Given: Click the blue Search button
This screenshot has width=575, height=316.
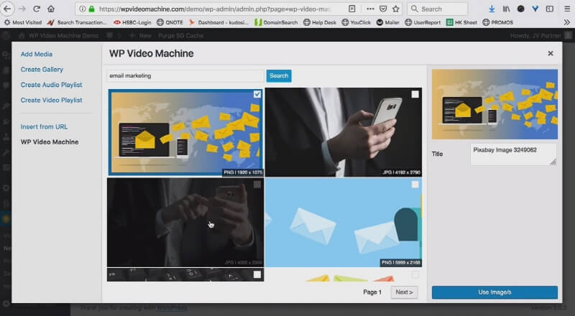Looking at the screenshot, I should click(x=279, y=76).
